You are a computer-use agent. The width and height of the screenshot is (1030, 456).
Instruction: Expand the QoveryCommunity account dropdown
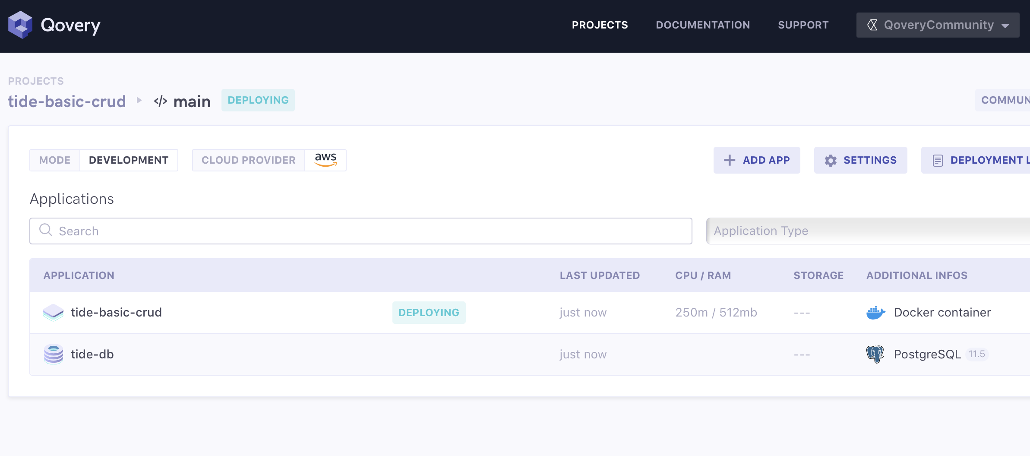coord(938,25)
